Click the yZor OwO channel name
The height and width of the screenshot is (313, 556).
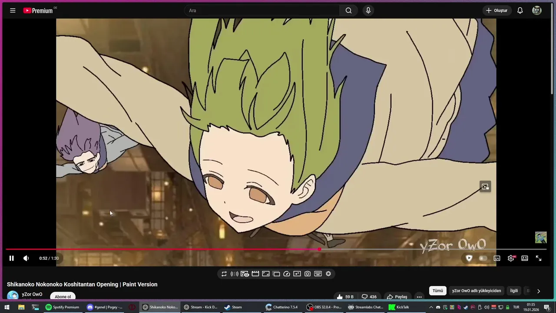point(32,294)
